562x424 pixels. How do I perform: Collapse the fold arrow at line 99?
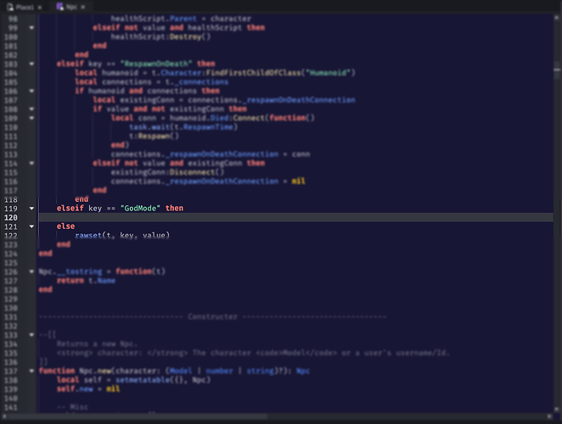[x=31, y=28]
